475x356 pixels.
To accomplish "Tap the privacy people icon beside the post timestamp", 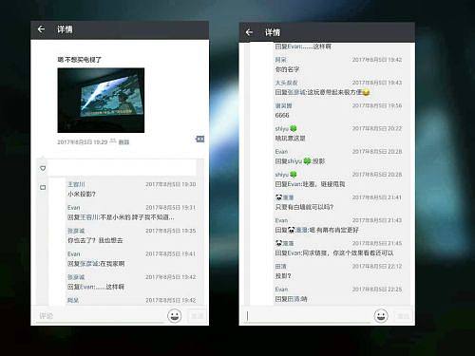I will pos(113,141).
